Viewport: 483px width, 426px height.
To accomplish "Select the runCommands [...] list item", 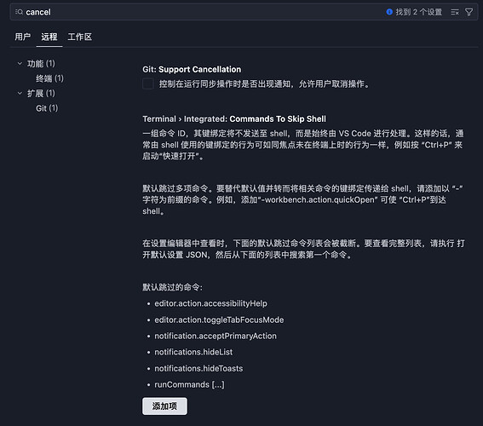I will point(189,384).
